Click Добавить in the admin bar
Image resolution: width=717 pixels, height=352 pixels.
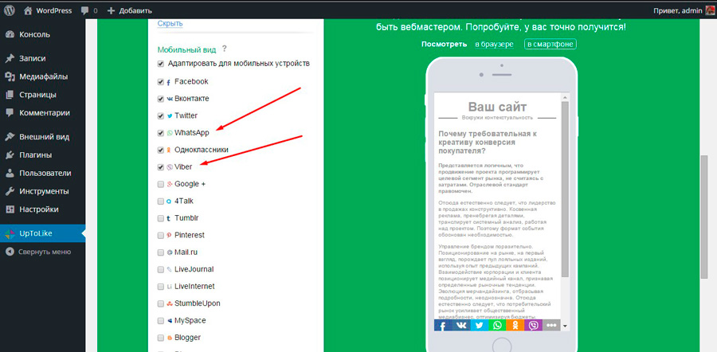click(135, 10)
